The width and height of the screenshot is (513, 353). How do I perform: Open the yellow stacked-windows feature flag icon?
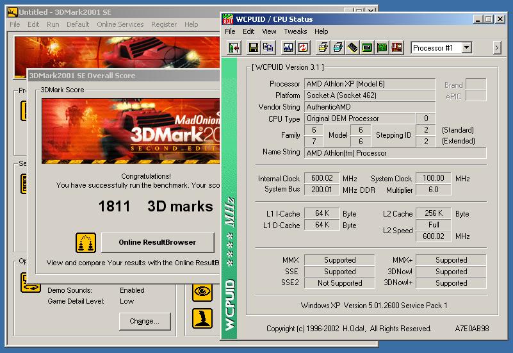[323, 48]
